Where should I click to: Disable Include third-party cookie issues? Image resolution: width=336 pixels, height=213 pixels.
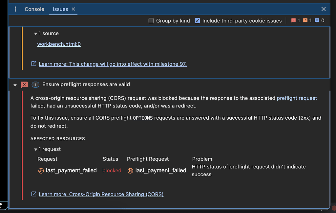(x=197, y=20)
